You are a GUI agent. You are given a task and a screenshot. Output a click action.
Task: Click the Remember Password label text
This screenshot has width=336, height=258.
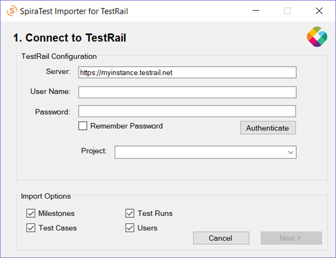126,126
